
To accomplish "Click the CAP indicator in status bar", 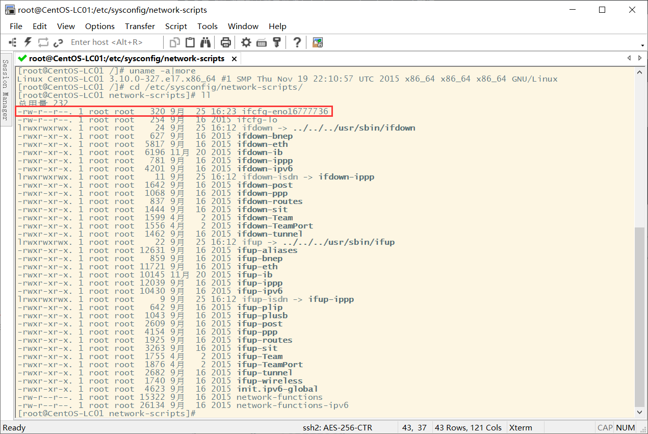I will [x=605, y=428].
